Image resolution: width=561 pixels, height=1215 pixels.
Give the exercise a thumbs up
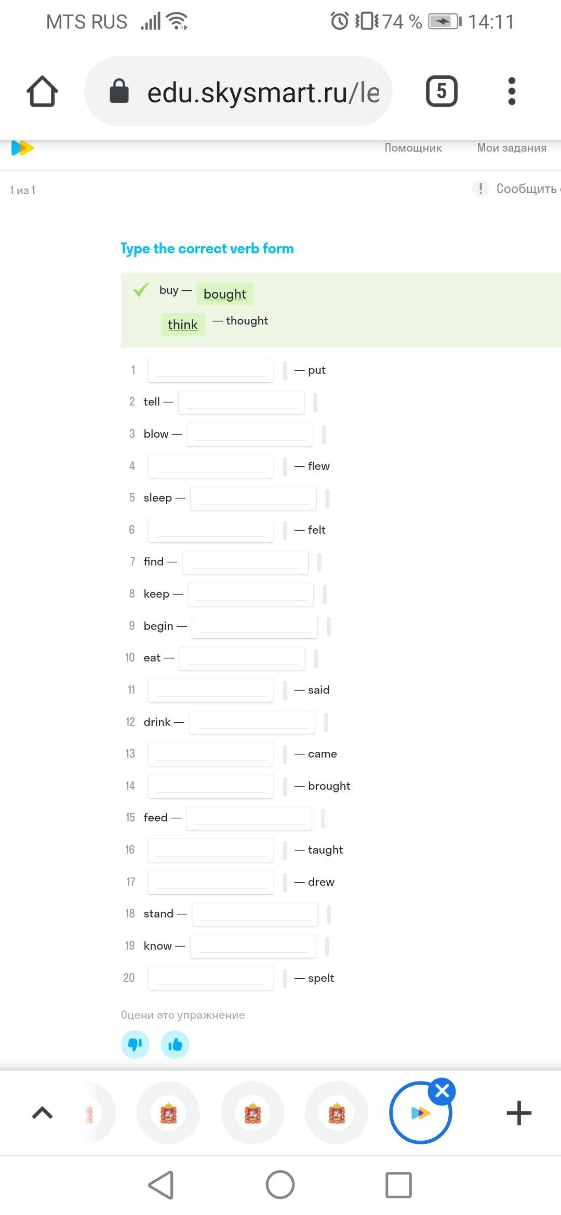[175, 1044]
